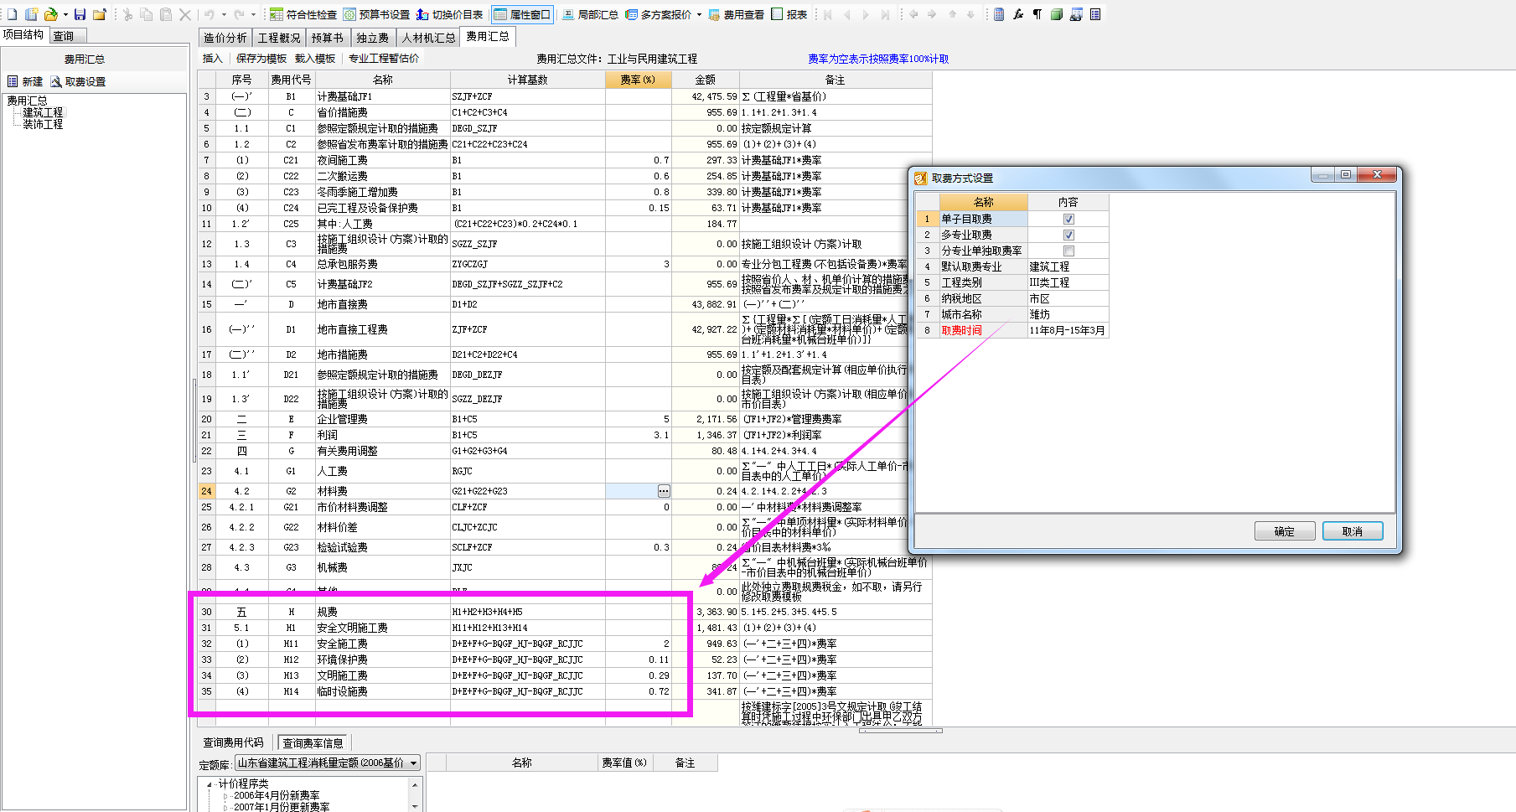Collapse 计价程序类 tree node
1516x812 pixels.
(x=209, y=784)
